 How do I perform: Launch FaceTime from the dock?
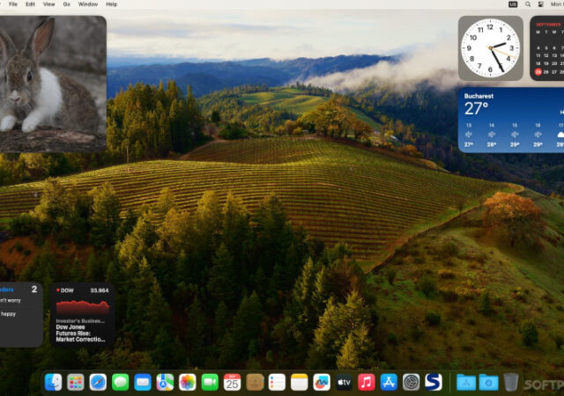point(210,382)
